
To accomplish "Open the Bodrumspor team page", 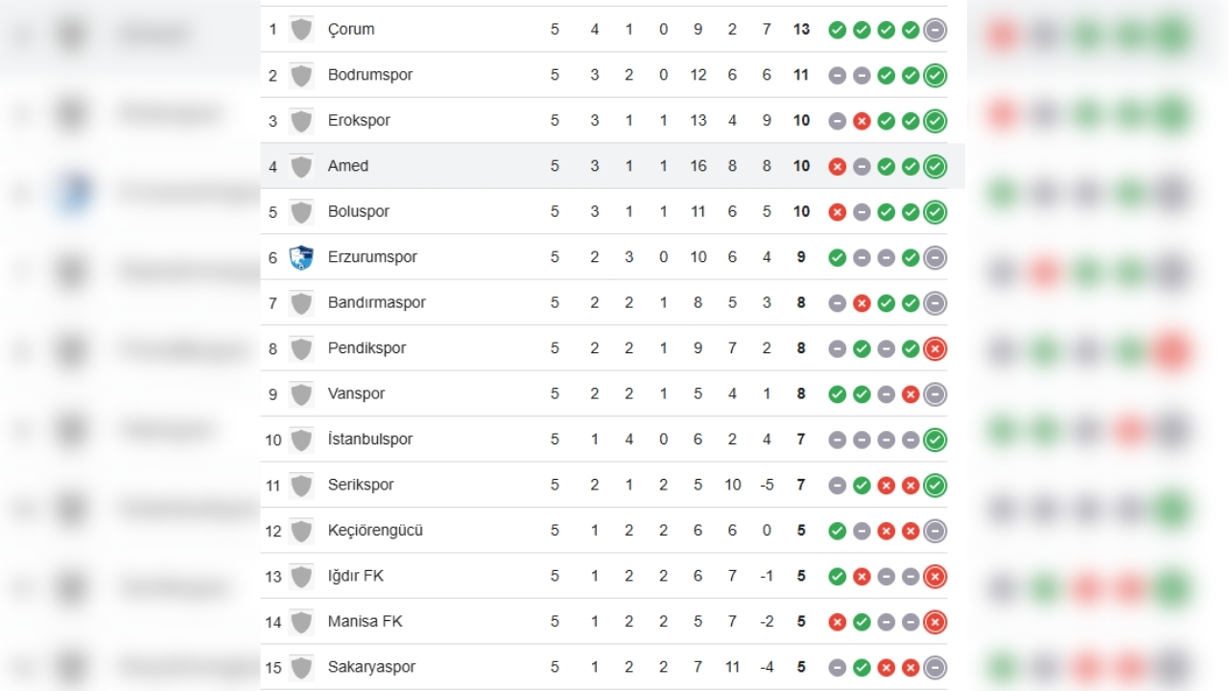I will 370,75.
